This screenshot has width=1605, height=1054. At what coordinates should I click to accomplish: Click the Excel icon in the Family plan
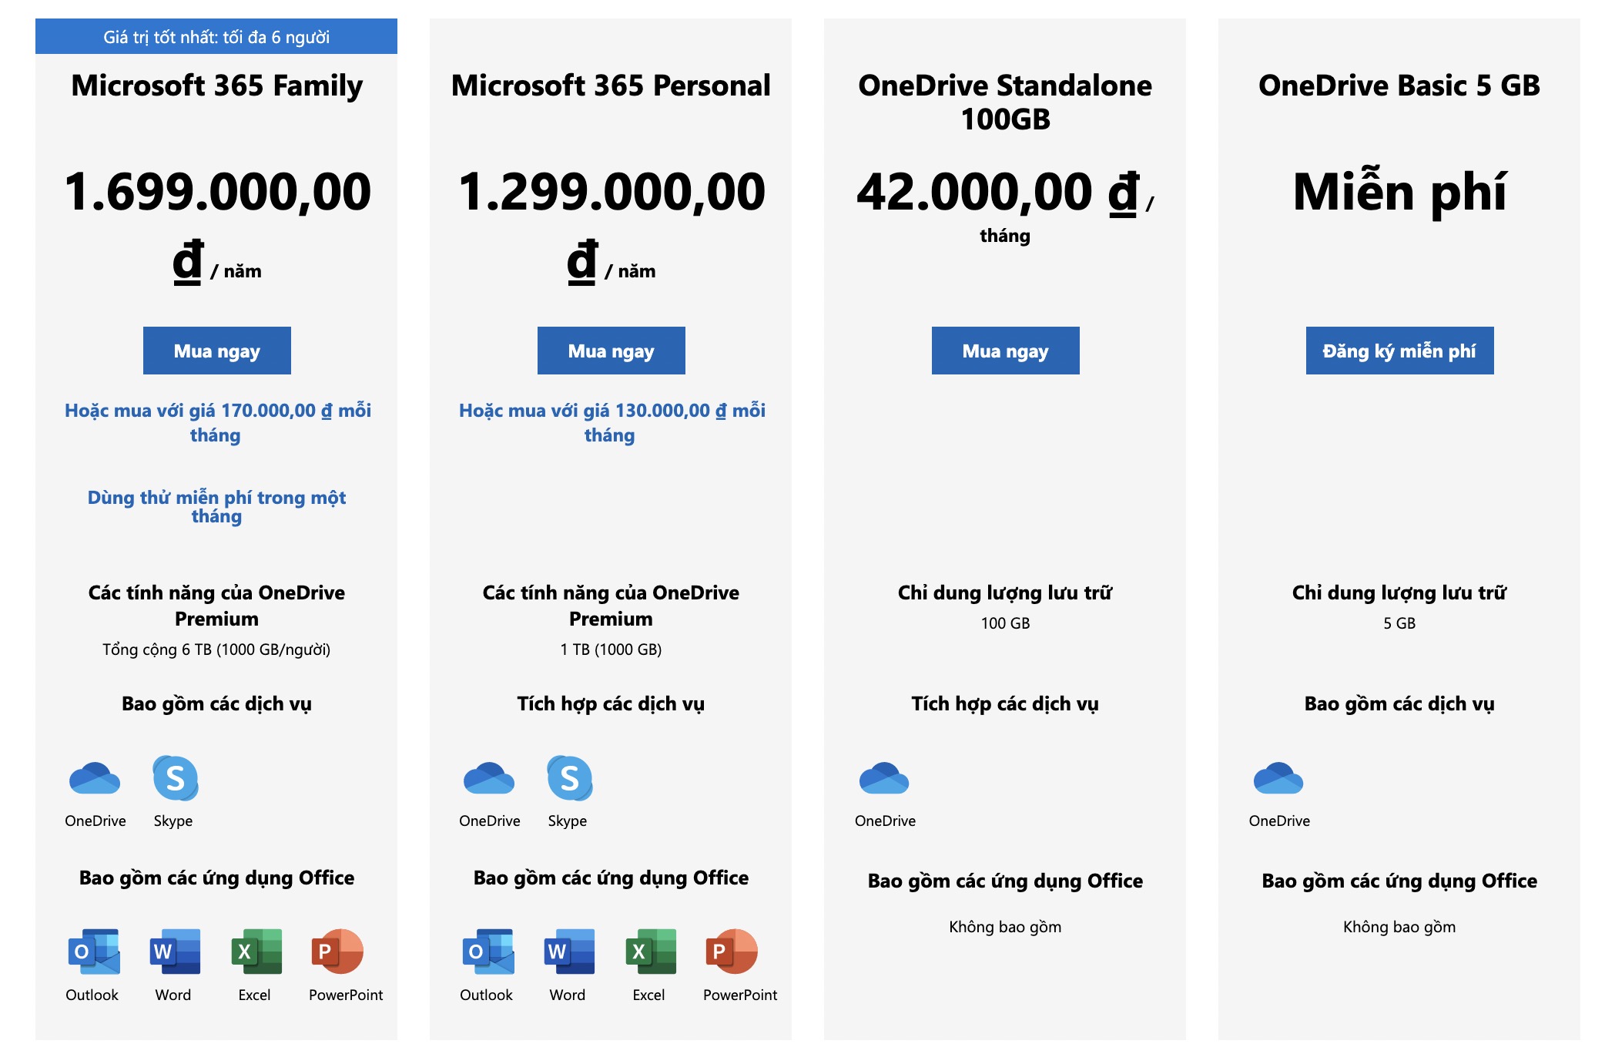point(256,952)
